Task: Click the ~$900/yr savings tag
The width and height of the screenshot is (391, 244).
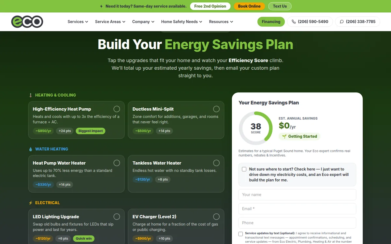Action: [143, 238]
